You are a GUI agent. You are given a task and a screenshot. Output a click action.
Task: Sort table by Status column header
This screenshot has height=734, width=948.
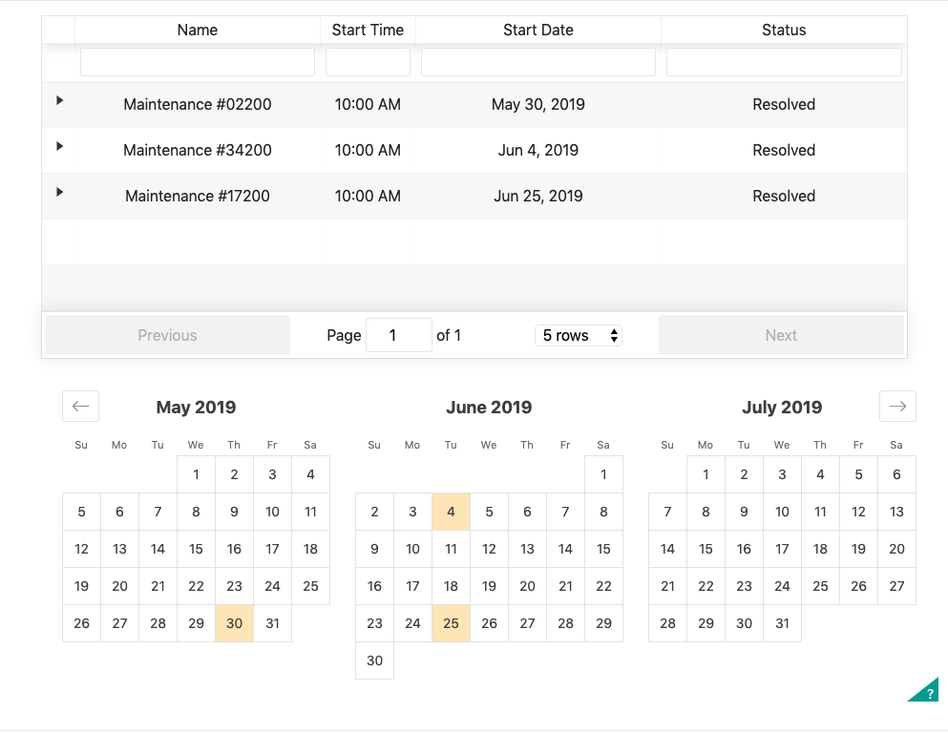(784, 30)
